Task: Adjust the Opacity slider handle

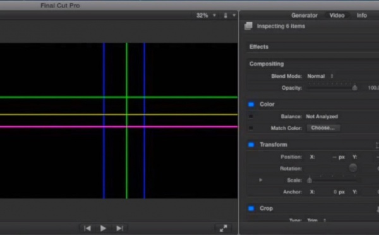Action: (354, 88)
